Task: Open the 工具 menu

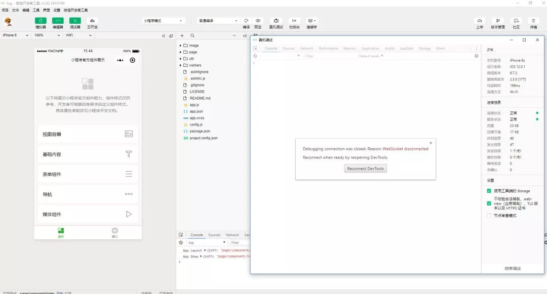Action: click(36, 10)
